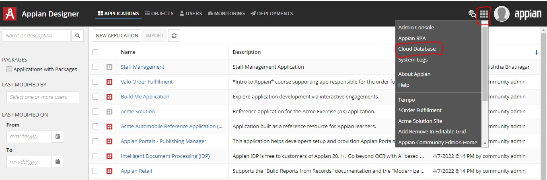Open the Staff Management application link
The height and width of the screenshot is (180, 547).
click(x=142, y=67)
